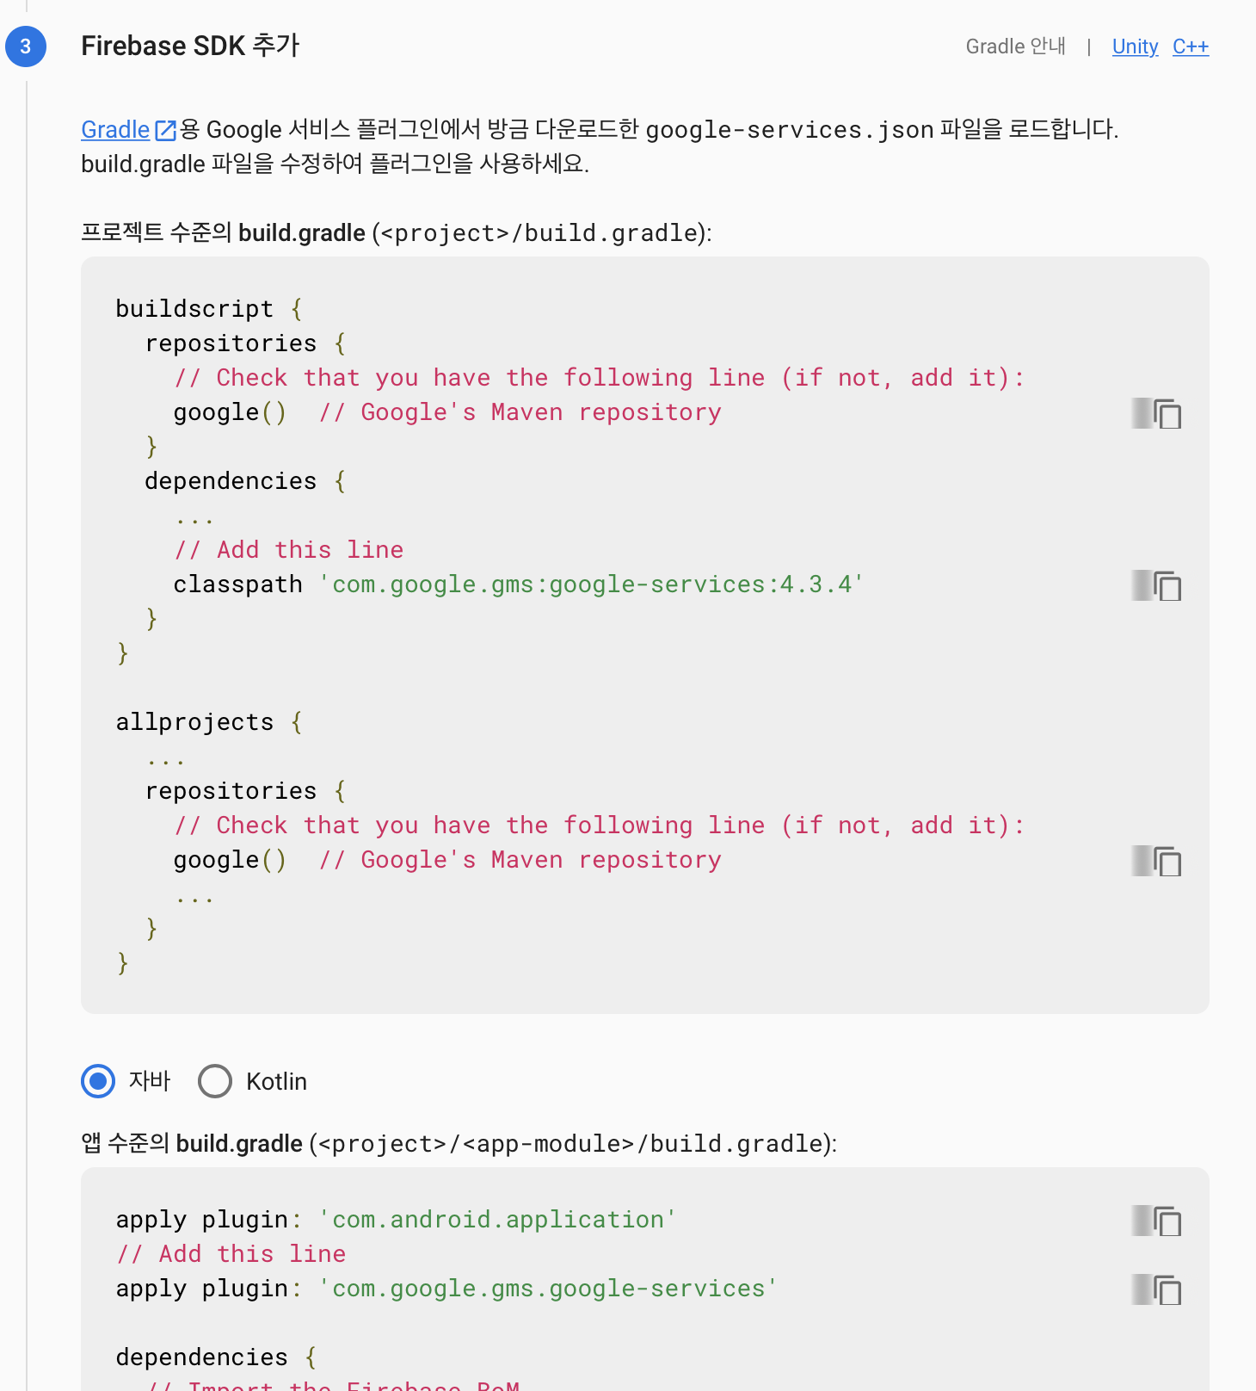The width and height of the screenshot is (1256, 1391).
Task: Switch to C++ instructions
Action: (1191, 46)
